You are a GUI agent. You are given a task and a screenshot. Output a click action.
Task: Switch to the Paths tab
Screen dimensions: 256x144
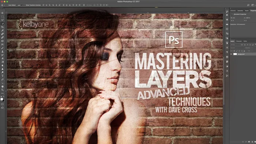[245, 41]
